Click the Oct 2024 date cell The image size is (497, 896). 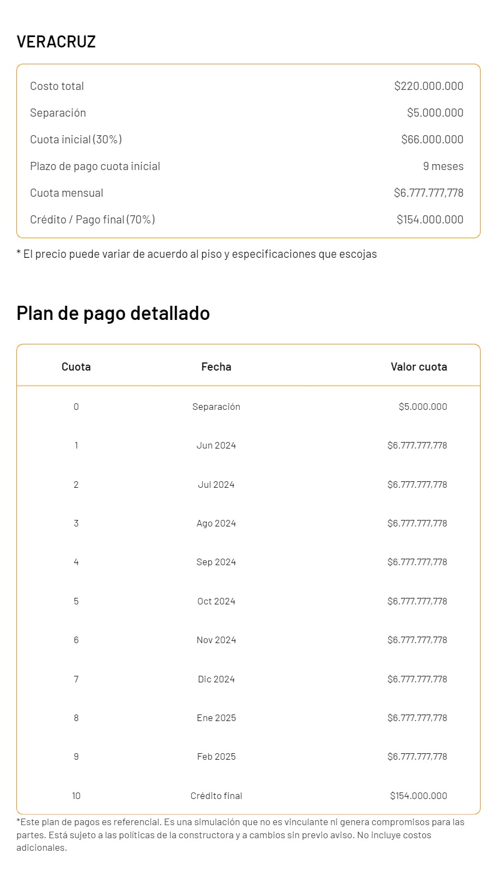click(216, 601)
